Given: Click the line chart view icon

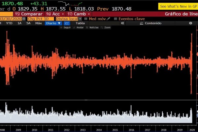Looking at the screenshot, I should (x=67, y=23).
